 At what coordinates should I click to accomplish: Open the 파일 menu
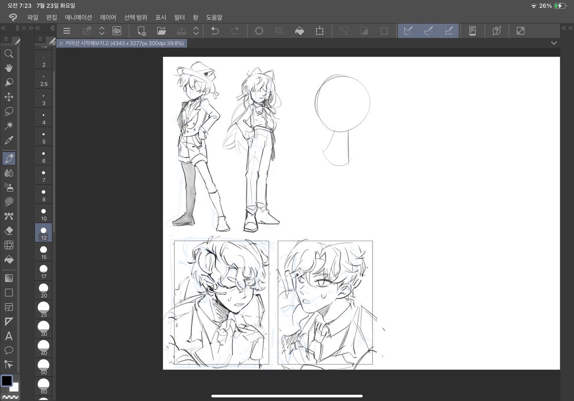33,17
